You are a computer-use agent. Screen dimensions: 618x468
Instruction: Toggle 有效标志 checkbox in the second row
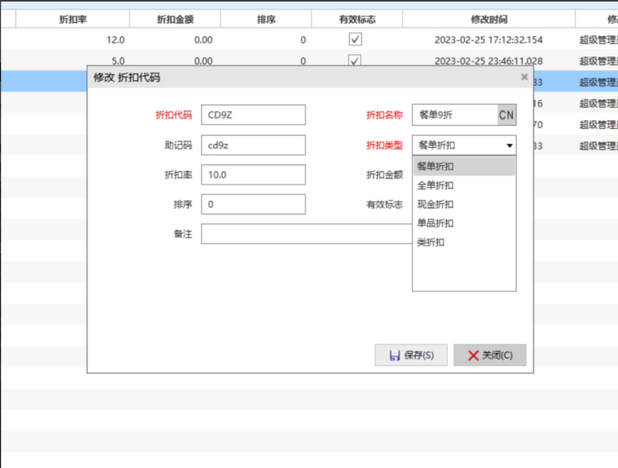pos(355,61)
